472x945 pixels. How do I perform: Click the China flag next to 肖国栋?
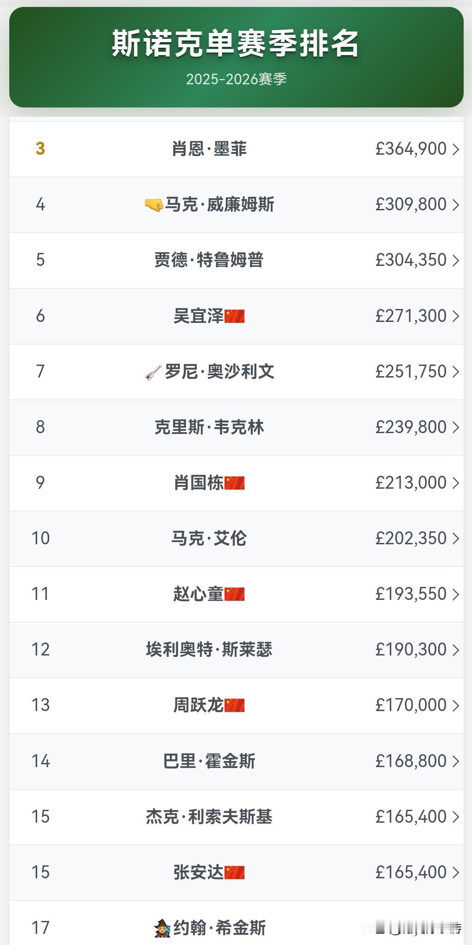pos(235,483)
